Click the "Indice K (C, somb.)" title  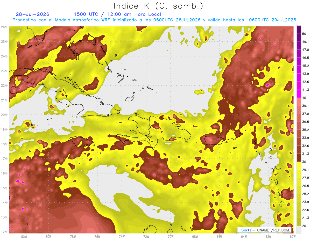158,6
